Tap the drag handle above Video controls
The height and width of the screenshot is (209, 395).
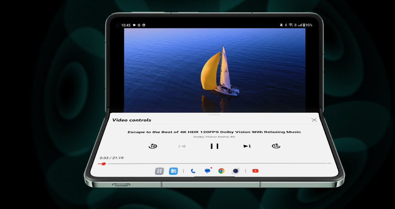[215, 115]
